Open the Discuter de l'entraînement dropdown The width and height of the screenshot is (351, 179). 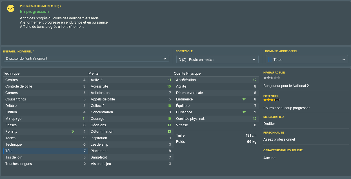[x=86, y=59]
